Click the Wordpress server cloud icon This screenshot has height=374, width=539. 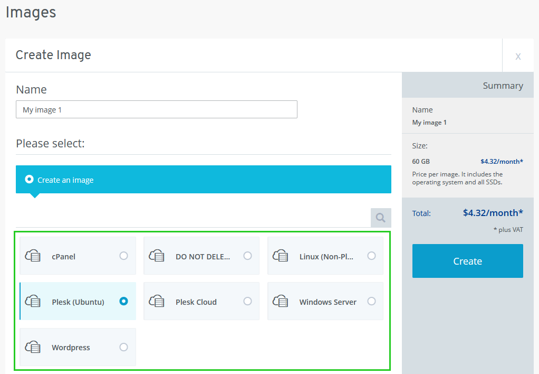point(33,347)
